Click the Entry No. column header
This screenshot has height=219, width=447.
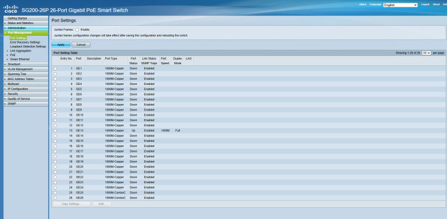click(66, 58)
